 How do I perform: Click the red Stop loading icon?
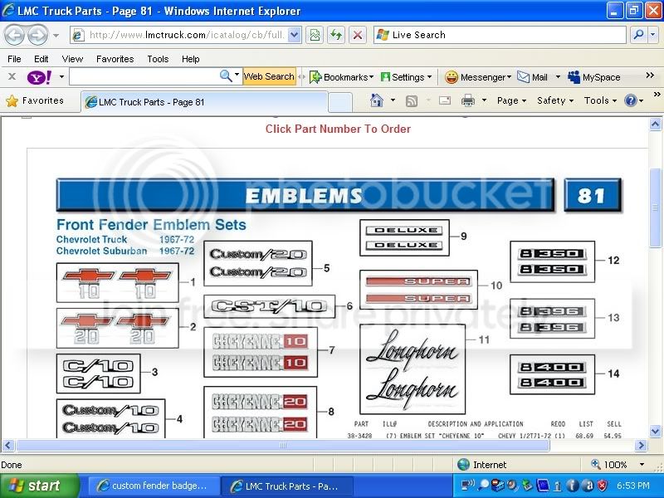[x=358, y=35]
